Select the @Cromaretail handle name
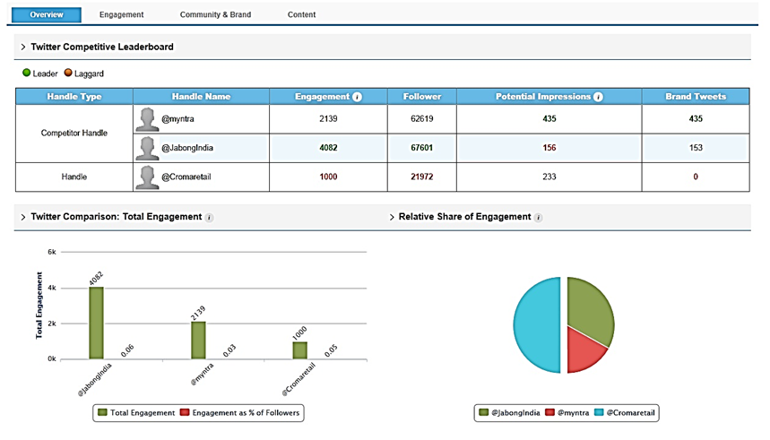This screenshot has width=770, height=440. (x=186, y=177)
